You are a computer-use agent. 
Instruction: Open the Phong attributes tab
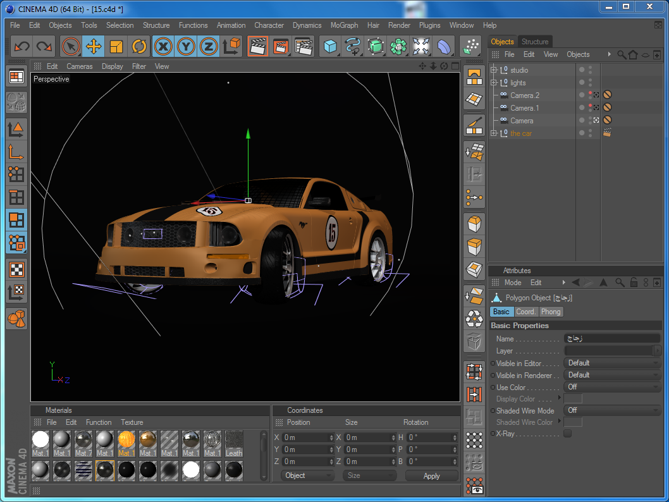pyautogui.click(x=551, y=312)
